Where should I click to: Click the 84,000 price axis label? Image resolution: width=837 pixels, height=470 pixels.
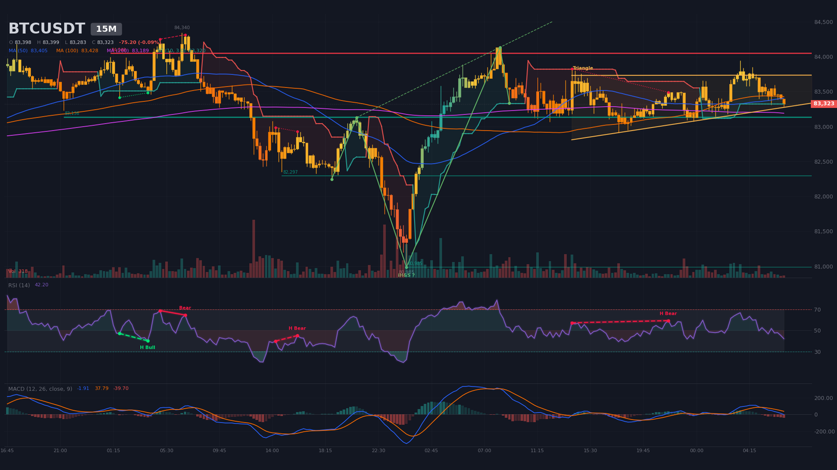pos(823,57)
